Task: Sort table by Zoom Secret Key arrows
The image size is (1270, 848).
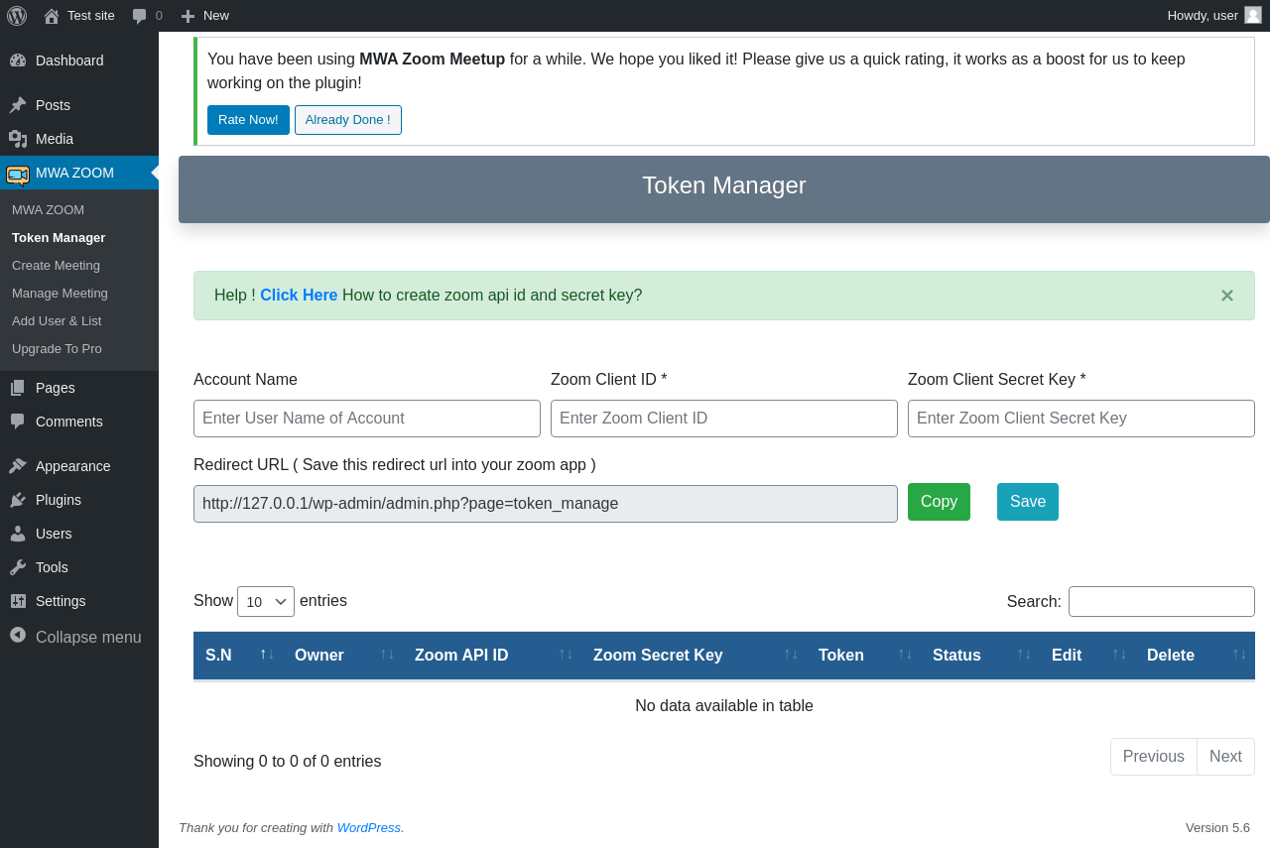Action: coord(791,654)
